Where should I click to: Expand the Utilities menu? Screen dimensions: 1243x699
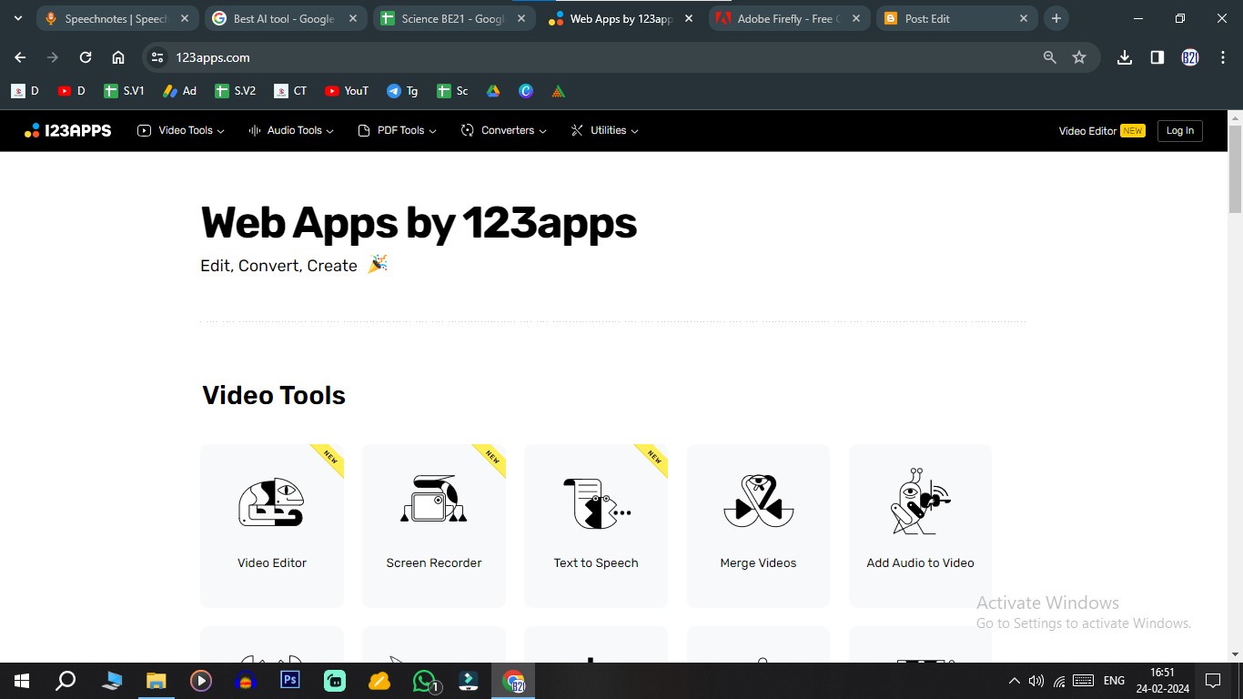click(x=604, y=130)
